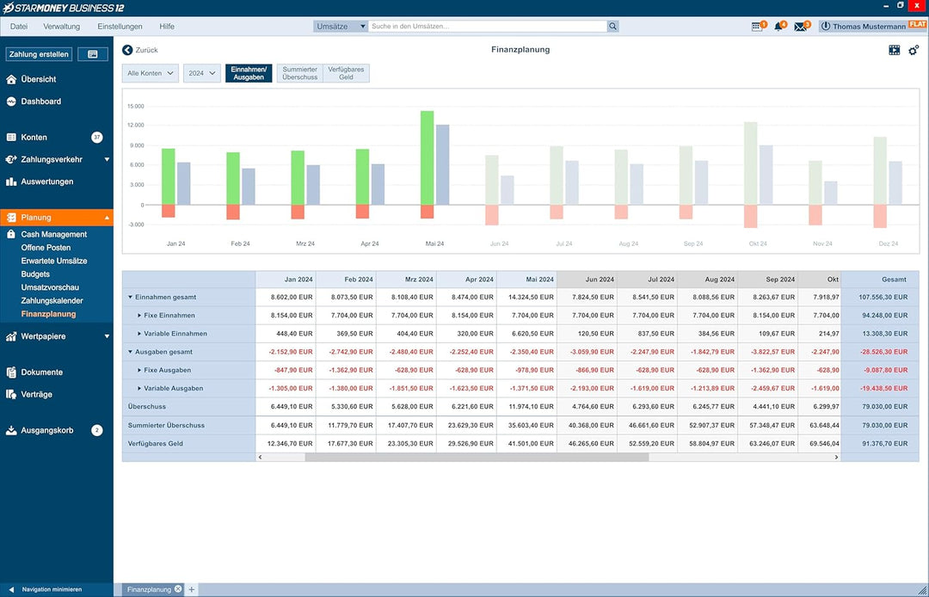Click the search magnifier icon

coord(612,27)
